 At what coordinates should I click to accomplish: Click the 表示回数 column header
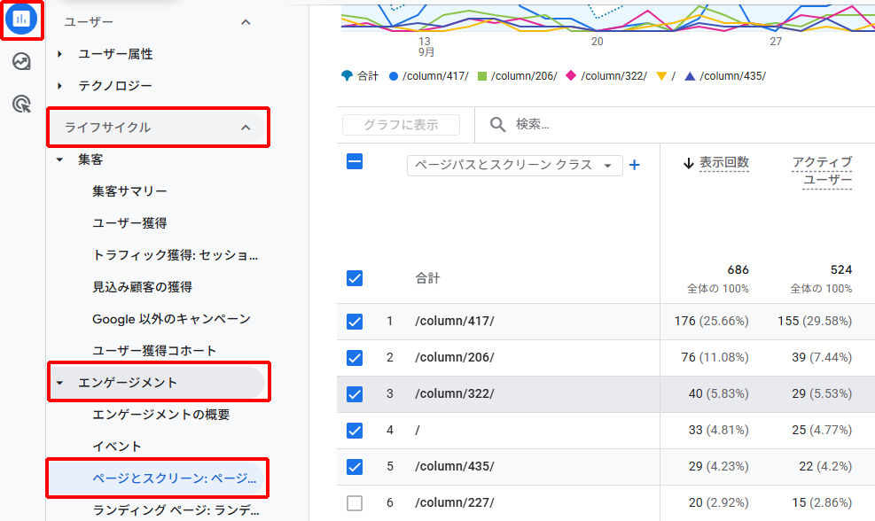pos(723,162)
